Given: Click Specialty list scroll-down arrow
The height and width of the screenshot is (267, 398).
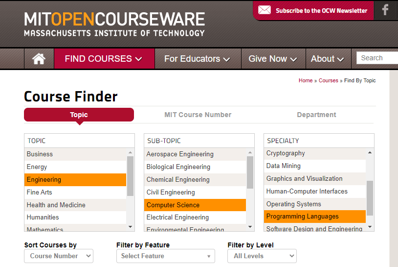Looking at the screenshot, I should point(370,227).
